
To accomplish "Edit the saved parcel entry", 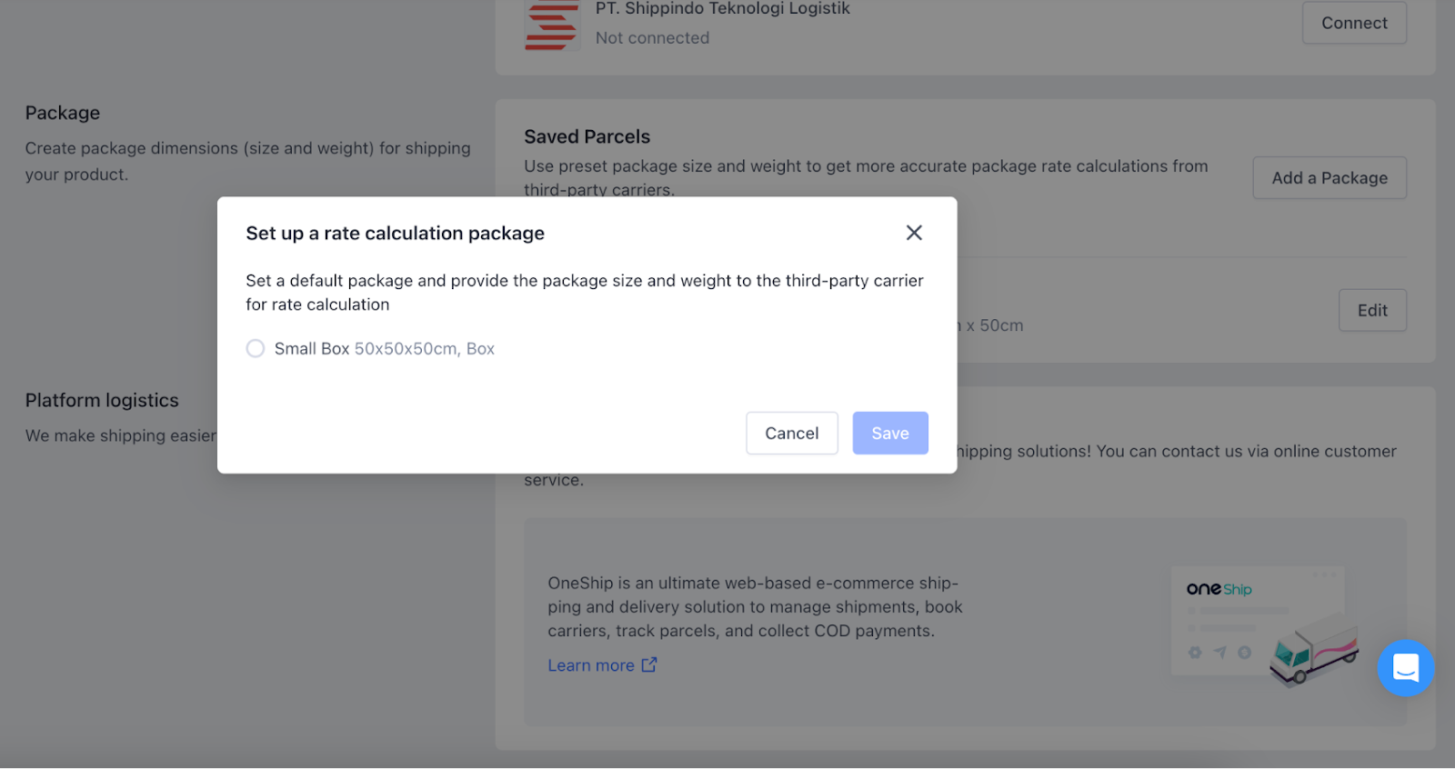I will tap(1372, 311).
